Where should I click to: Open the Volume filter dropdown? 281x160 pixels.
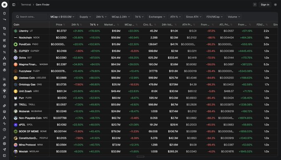(x=234, y=17)
